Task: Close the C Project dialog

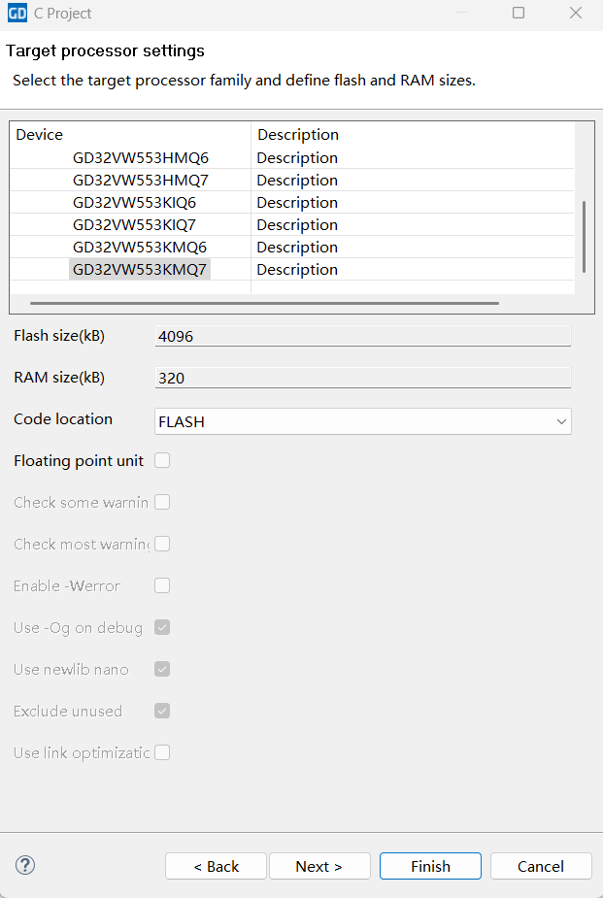Action: coord(576,14)
